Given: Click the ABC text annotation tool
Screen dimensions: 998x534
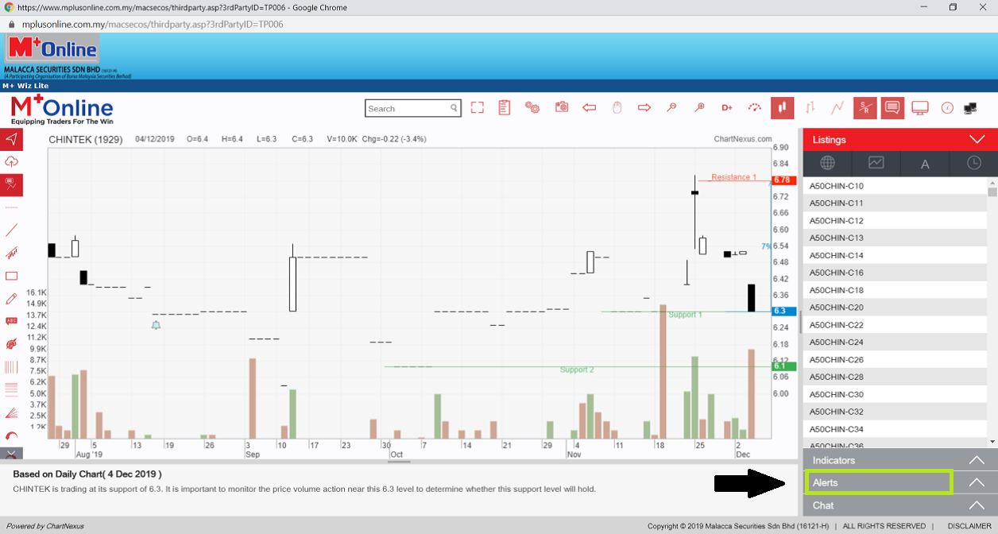Looking at the screenshot, I should click(11, 321).
